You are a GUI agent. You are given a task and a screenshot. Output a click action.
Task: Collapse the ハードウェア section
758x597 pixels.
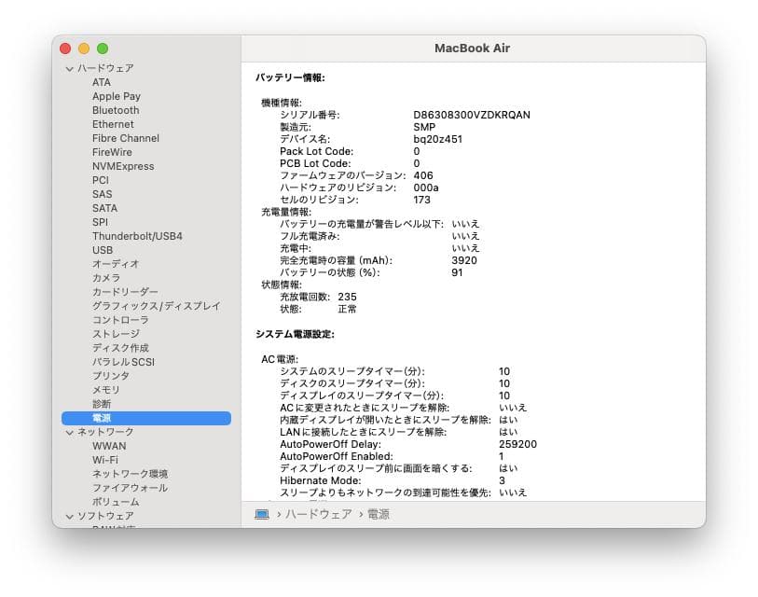(x=69, y=68)
